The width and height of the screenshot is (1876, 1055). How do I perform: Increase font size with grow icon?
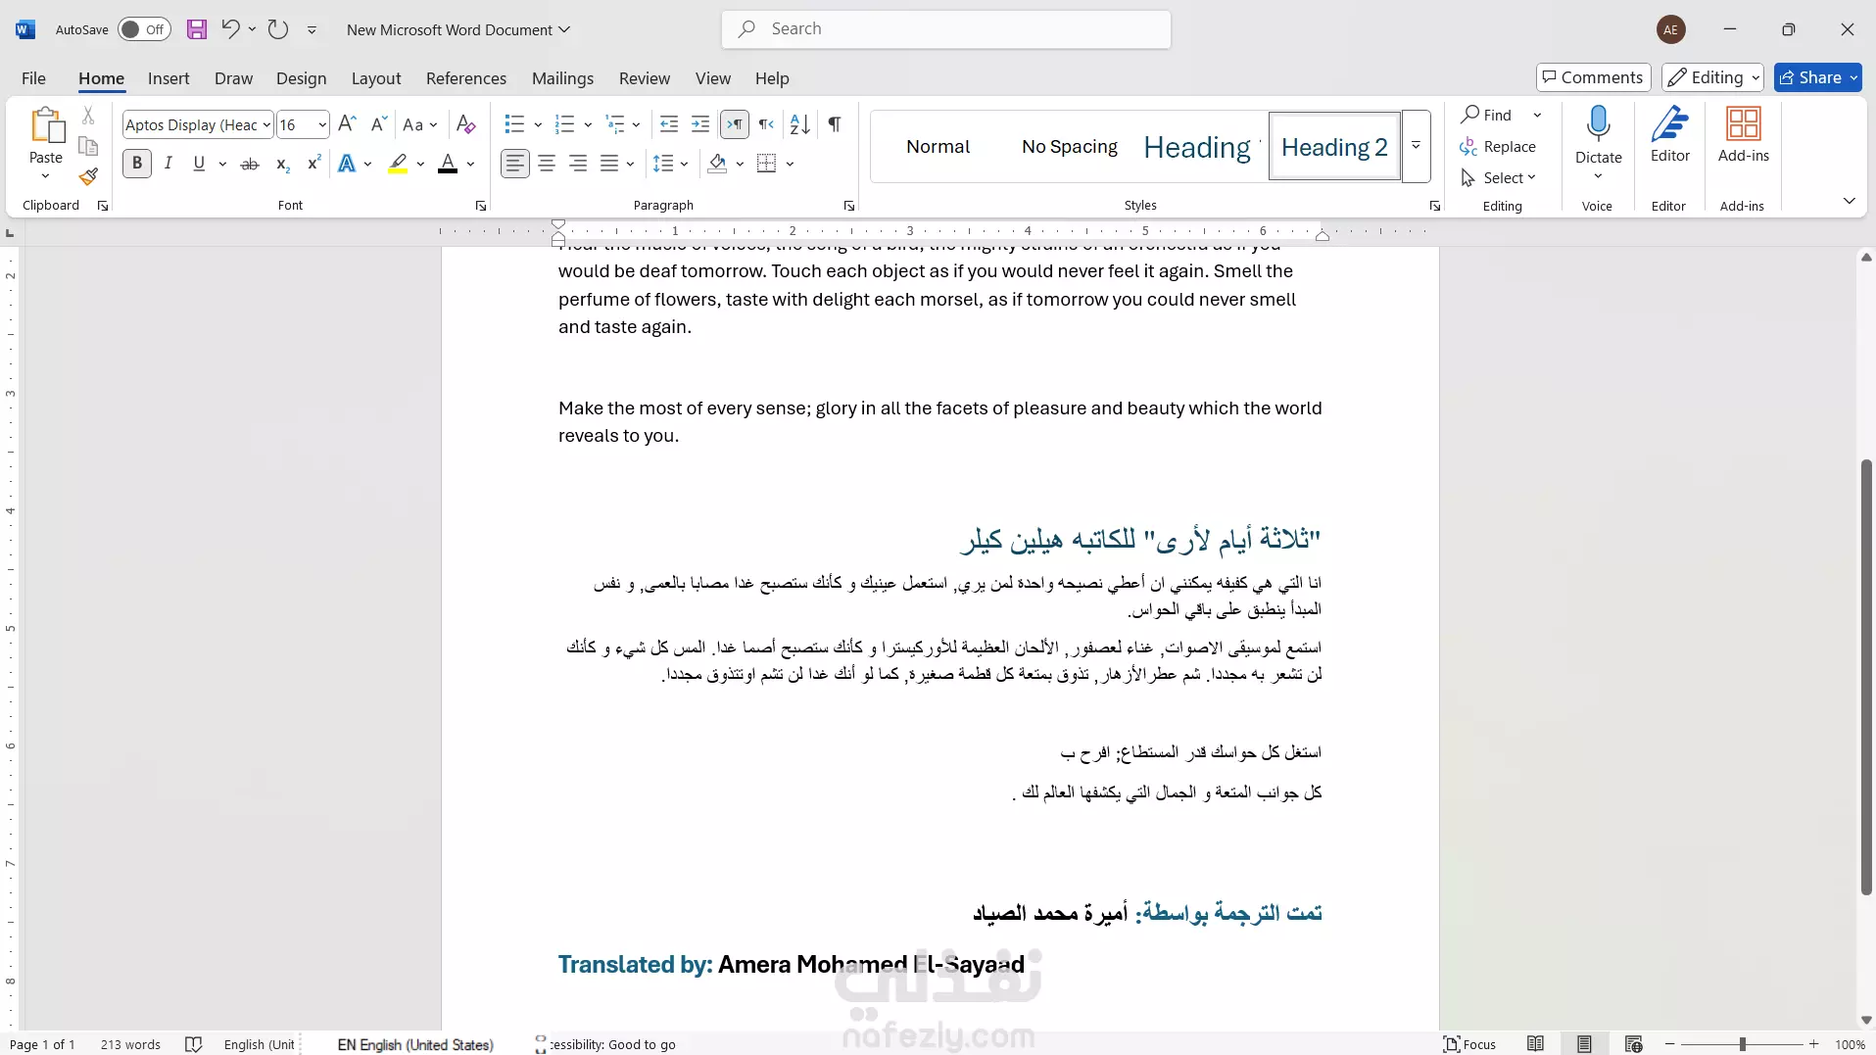(347, 123)
